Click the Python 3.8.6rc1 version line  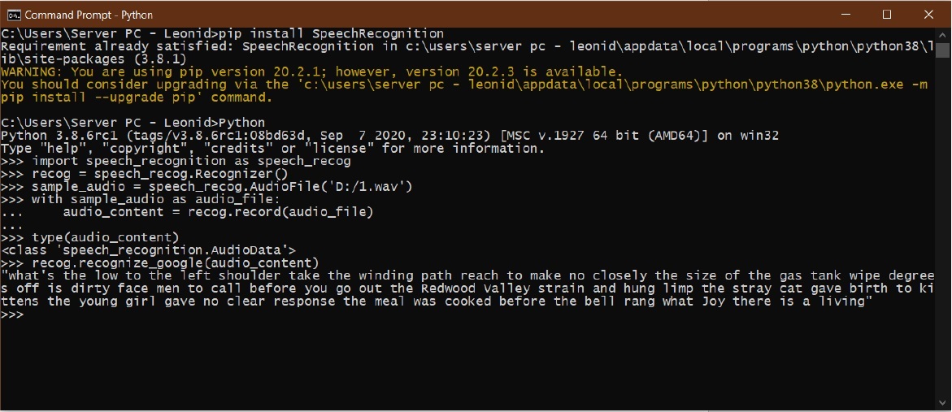[390, 136]
